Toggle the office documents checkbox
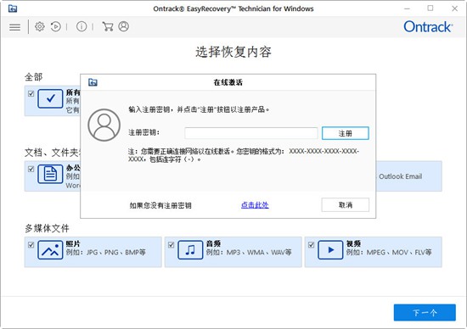This screenshot has width=467, height=329. (x=31, y=170)
